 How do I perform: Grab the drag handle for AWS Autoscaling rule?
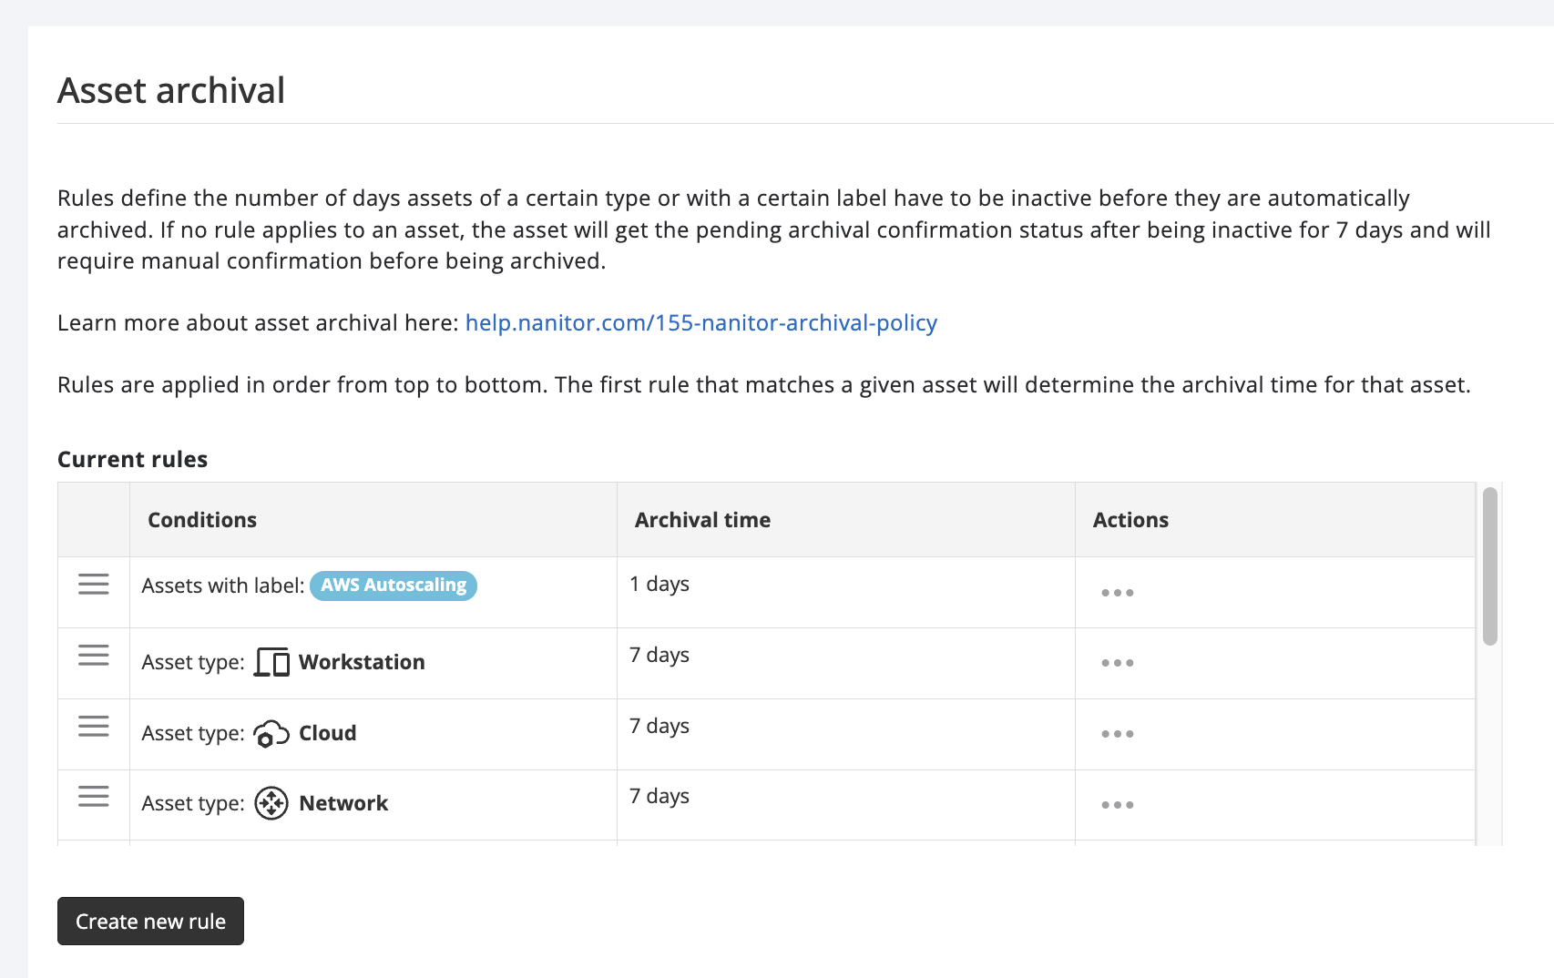[93, 585]
